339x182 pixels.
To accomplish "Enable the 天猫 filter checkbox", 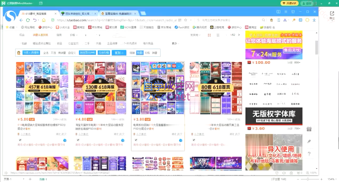I will (x=95, y=43).
